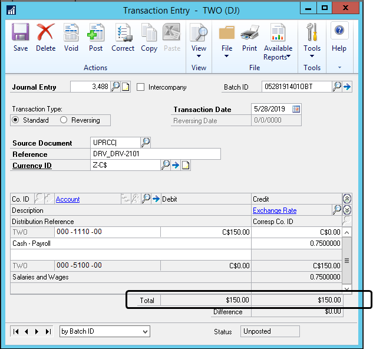Screen dimensions: 373x349
Task: Click the Cash - Payroll description
Action: click(x=131, y=243)
